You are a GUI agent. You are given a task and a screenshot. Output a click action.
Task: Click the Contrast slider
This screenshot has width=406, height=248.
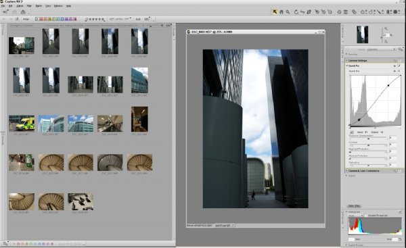pos(369,145)
